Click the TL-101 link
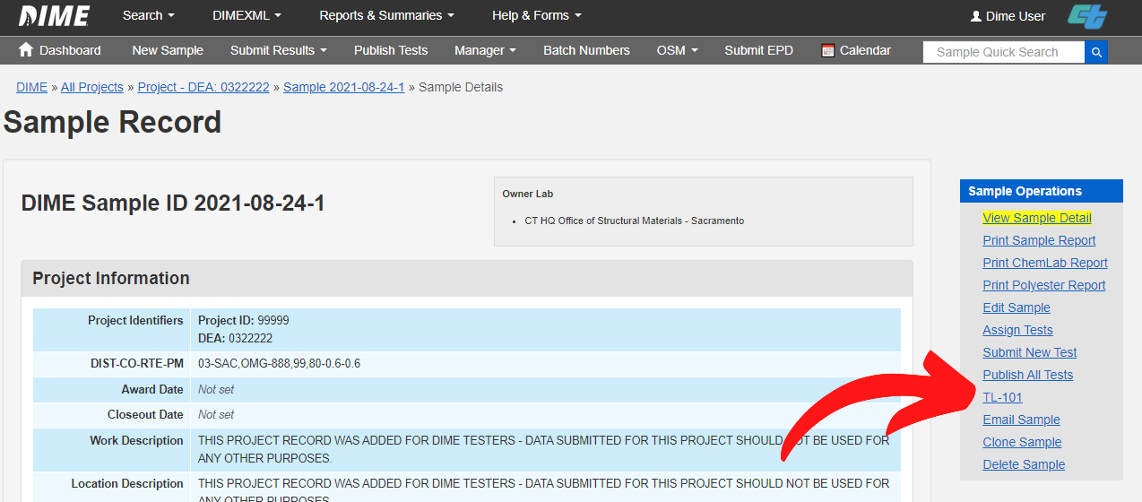1142x502 pixels. point(1002,397)
